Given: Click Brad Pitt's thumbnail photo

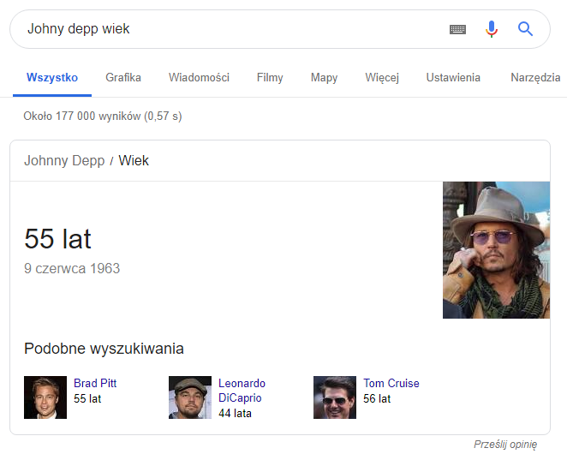Looking at the screenshot, I should tap(45, 397).
